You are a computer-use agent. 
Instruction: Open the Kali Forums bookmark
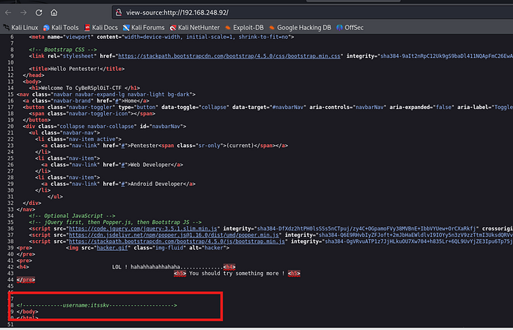pyautogui.click(x=144, y=28)
